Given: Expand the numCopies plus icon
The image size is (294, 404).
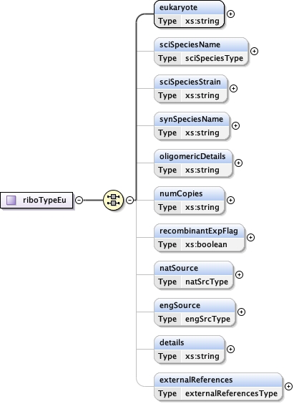Looking at the screenshot, I should point(231,200).
